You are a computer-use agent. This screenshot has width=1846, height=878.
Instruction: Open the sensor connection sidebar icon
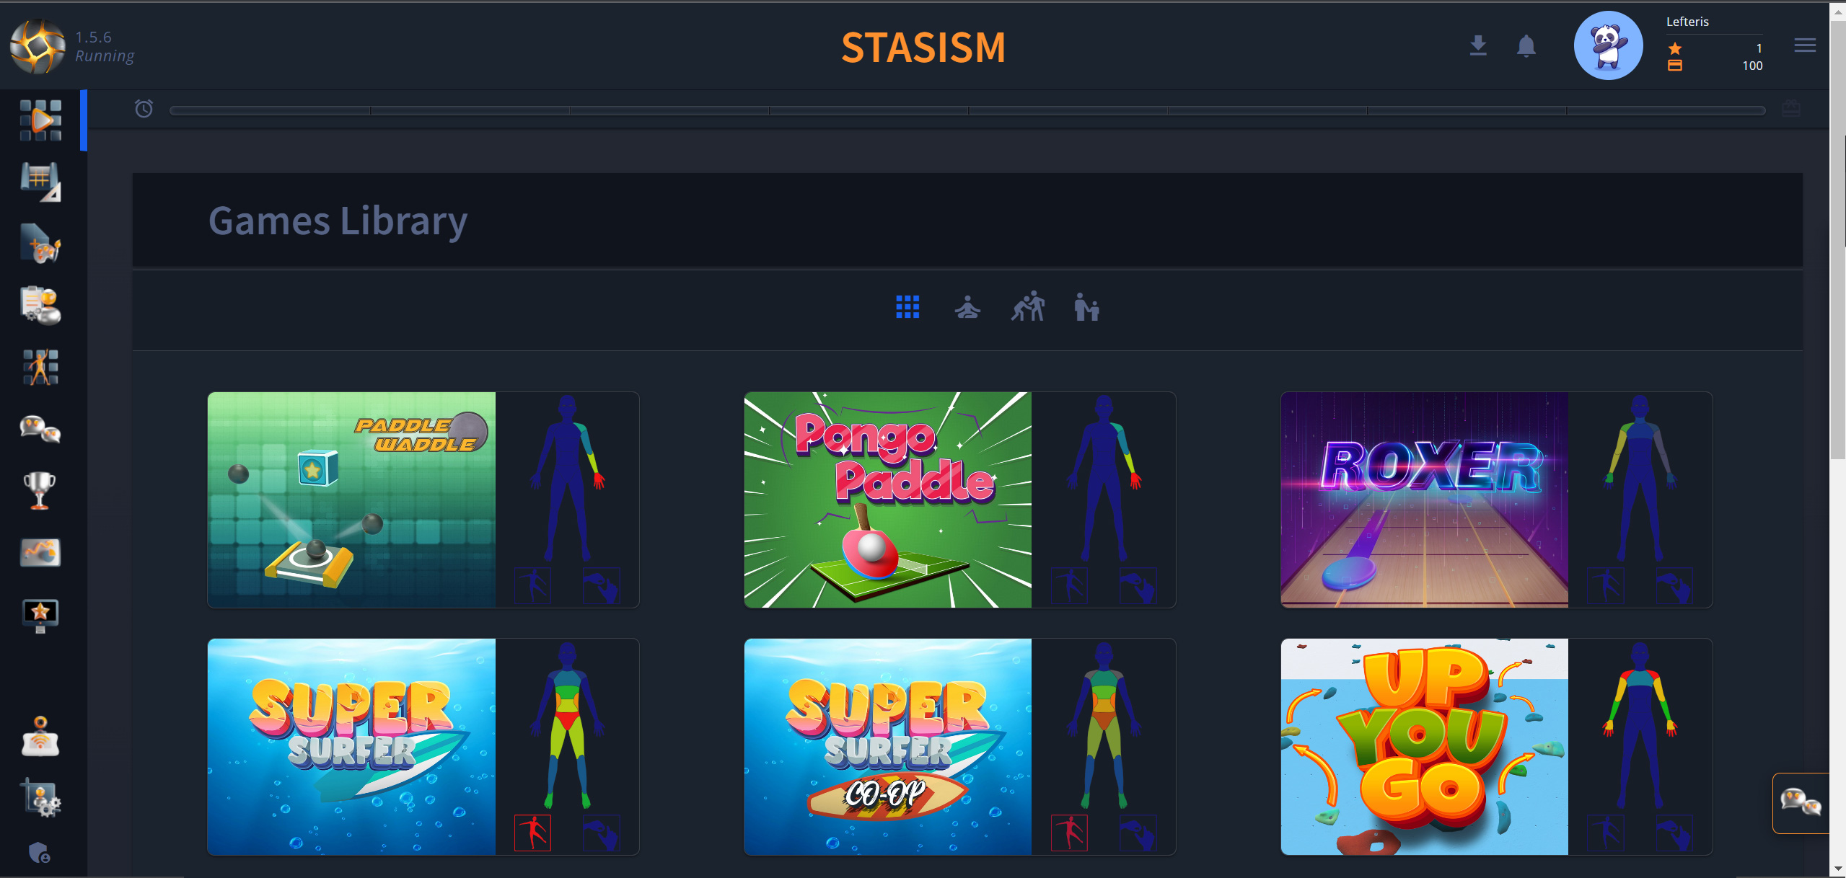point(40,737)
